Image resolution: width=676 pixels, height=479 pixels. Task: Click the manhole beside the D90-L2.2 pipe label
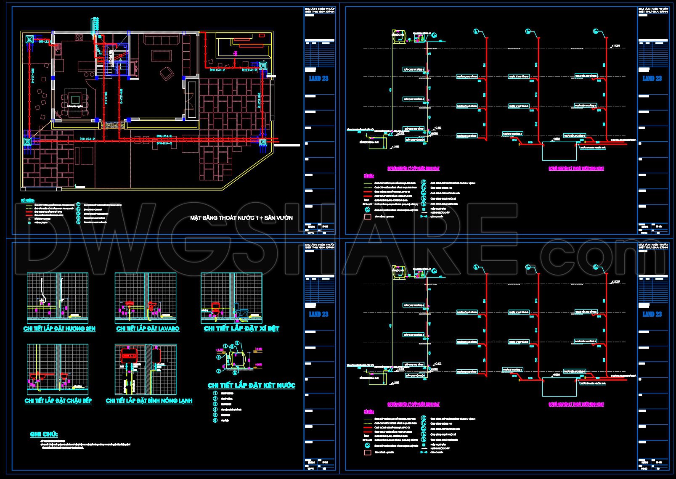click(29, 39)
